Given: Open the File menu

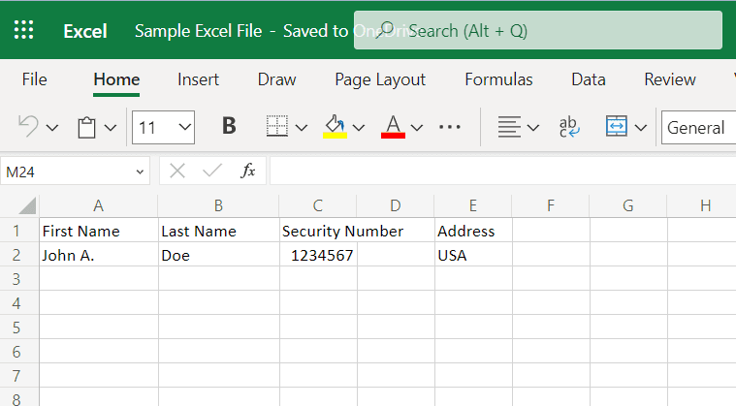Looking at the screenshot, I should point(34,79).
